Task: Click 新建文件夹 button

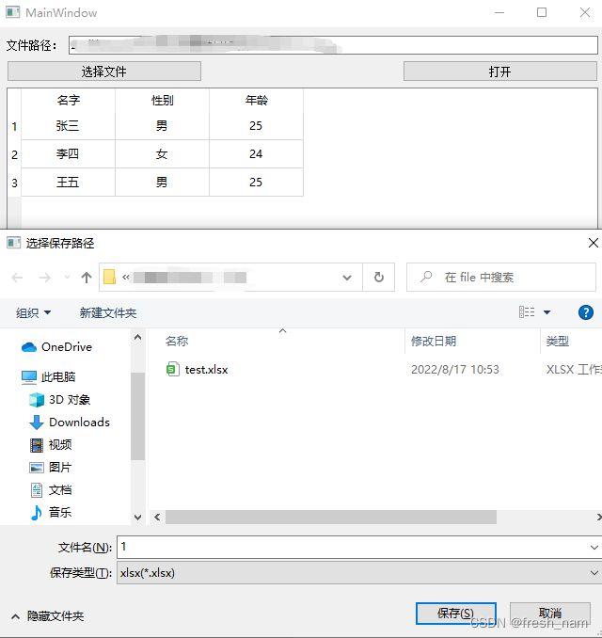Action: 108,312
